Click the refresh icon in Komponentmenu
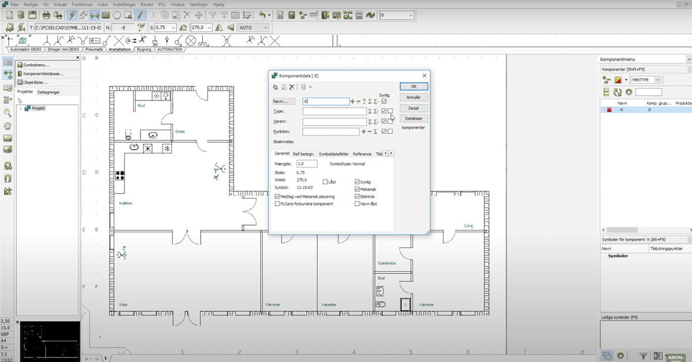Viewport: 692px width, 362px height. tap(618, 92)
